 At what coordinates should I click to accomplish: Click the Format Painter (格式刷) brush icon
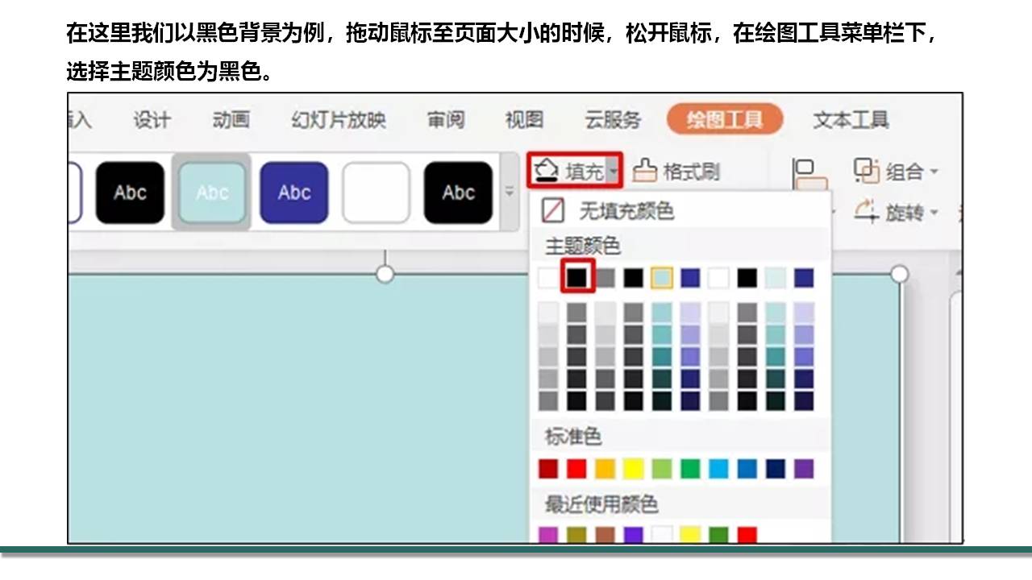pos(645,171)
